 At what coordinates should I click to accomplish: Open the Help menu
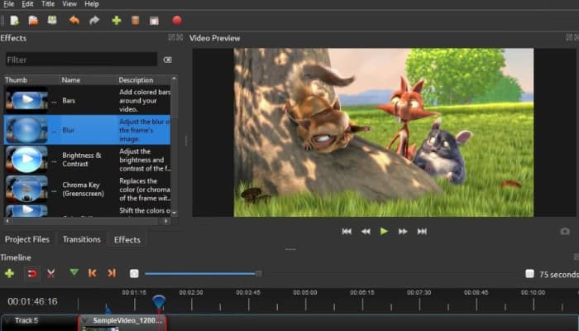pos(92,4)
